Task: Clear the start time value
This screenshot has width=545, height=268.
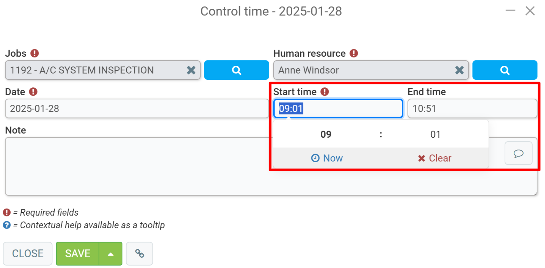Action: (435, 158)
